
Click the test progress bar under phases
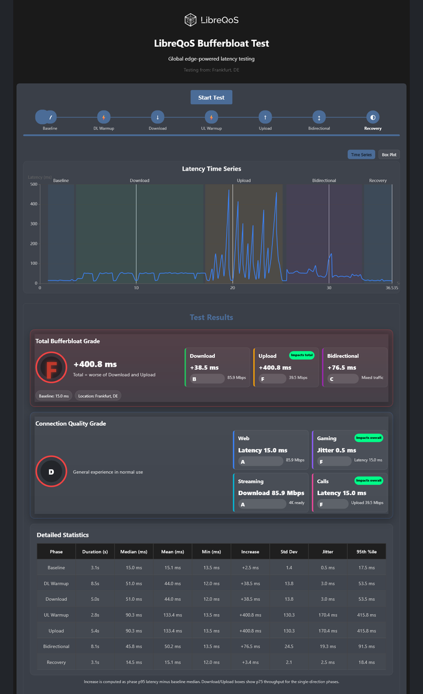click(x=211, y=135)
